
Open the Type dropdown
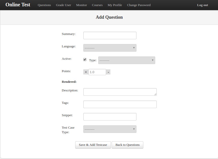coord(127,60)
